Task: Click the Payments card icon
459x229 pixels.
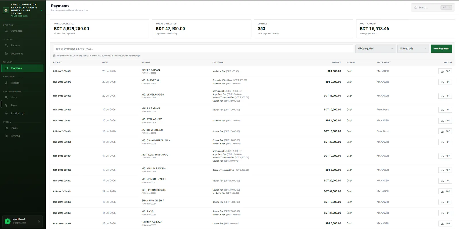Action: pyautogui.click(x=6, y=68)
